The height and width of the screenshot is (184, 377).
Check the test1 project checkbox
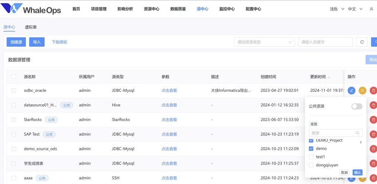point(311,157)
